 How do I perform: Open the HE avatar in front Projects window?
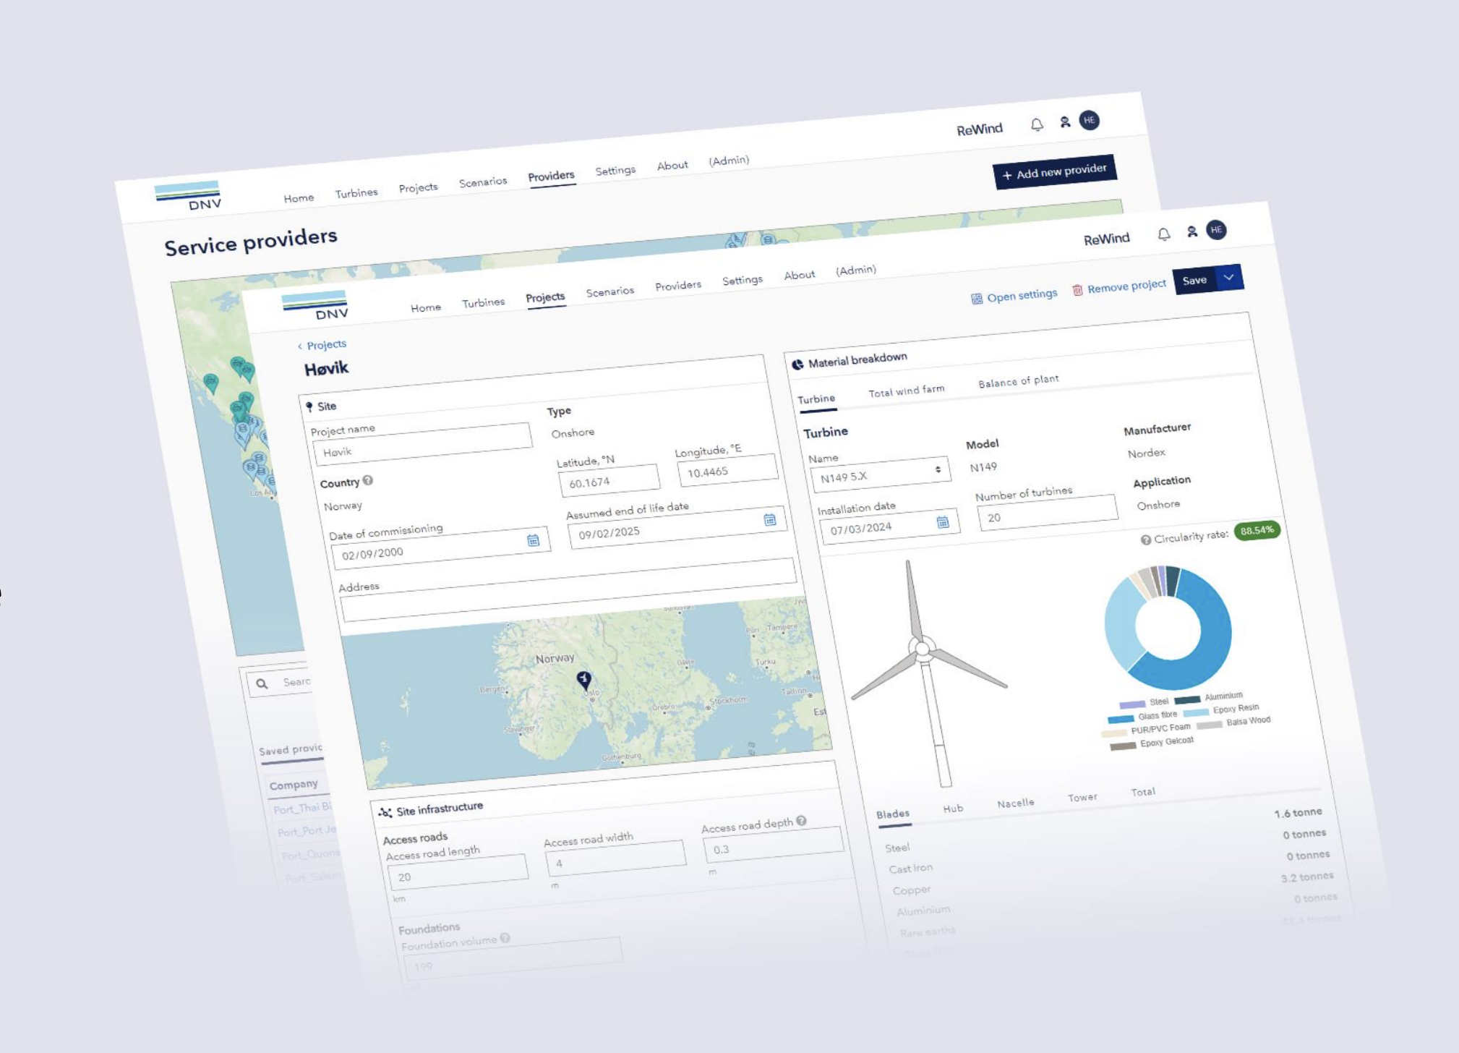pos(1217,229)
